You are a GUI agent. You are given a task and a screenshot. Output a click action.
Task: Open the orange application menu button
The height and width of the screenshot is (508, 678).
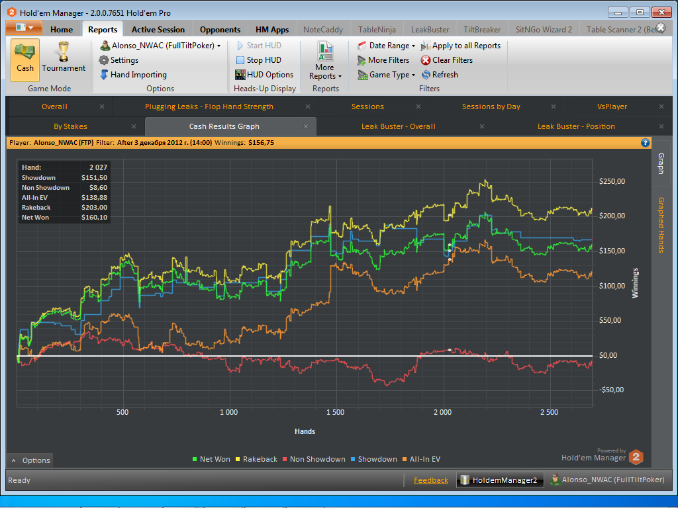[x=24, y=28]
